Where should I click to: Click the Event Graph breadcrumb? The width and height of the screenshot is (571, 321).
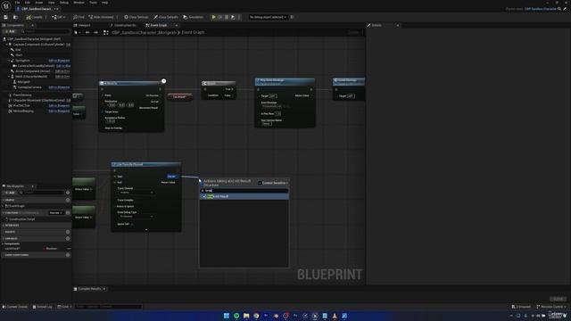[193, 32]
